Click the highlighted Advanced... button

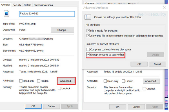[x=66, y=81]
